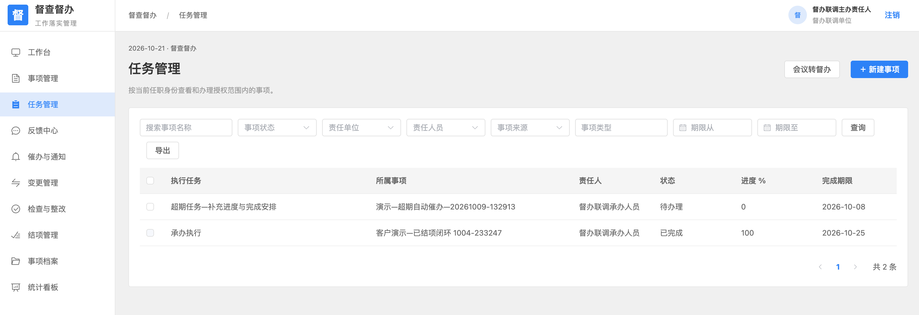Image resolution: width=919 pixels, height=315 pixels.
Task: Click the 查询 button
Action: [x=858, y=128]
